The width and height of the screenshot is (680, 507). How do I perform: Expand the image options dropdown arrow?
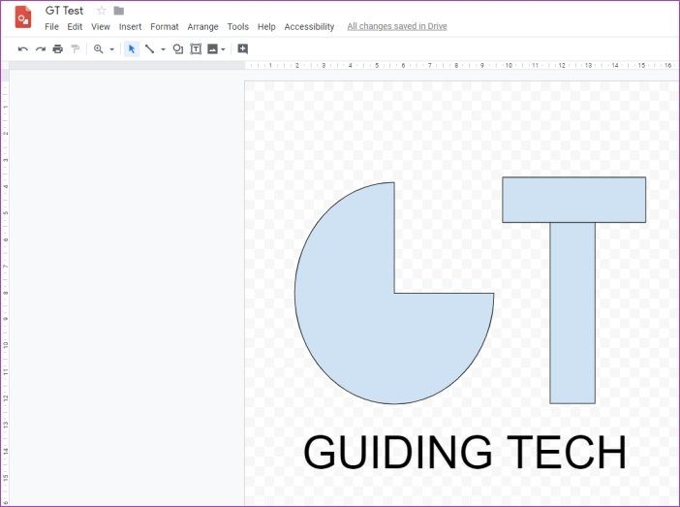click(x=223, y=49)
